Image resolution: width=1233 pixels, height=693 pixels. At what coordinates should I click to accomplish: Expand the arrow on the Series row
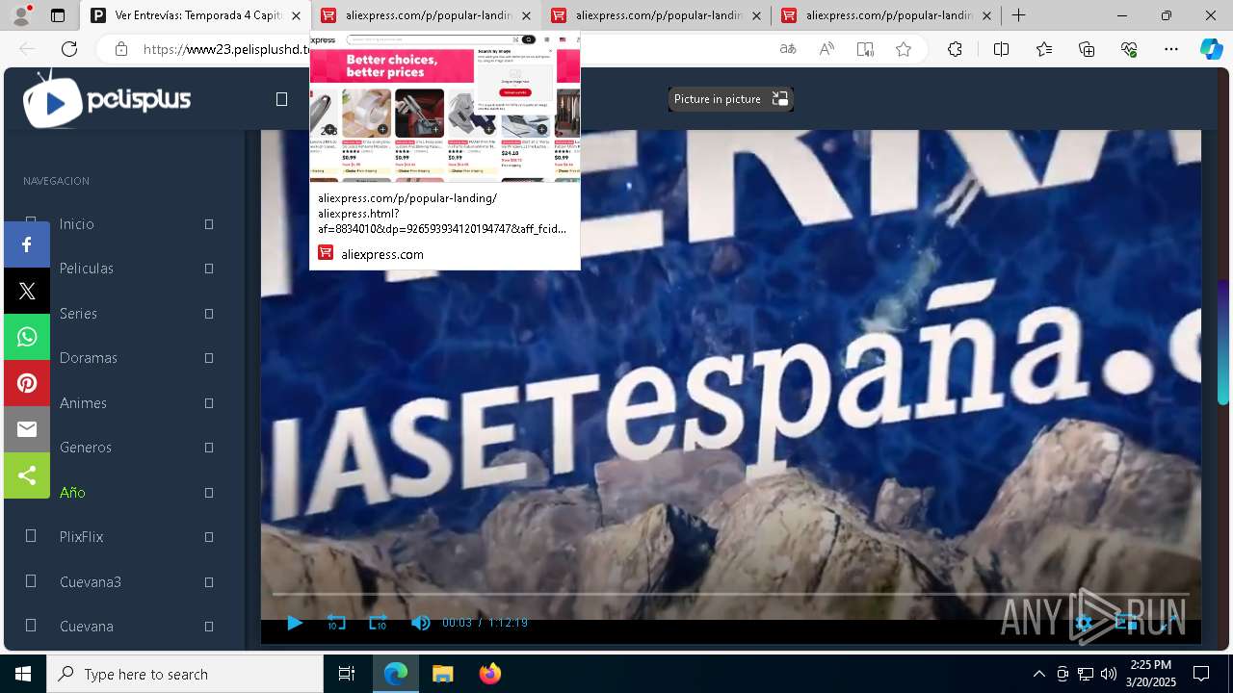(209, 314)
